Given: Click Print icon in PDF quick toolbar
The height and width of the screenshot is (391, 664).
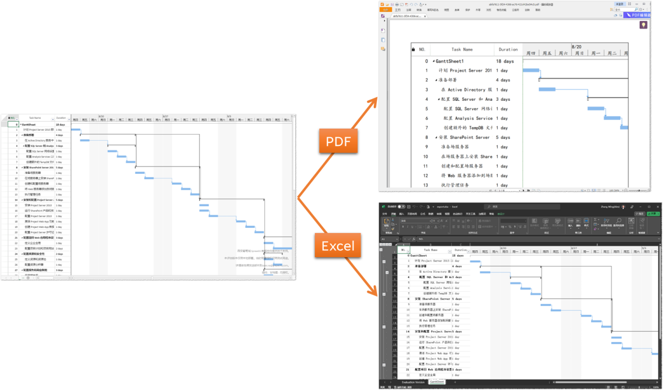Looking at the screenshot, I should coord(397,4).
